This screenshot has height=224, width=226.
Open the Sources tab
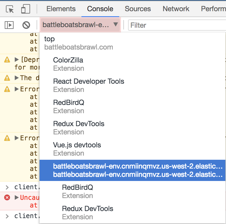[138, 9]
